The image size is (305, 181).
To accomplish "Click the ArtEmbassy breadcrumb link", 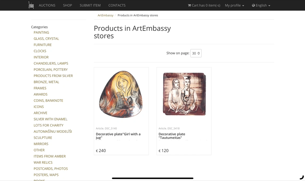I will (105, 15).
